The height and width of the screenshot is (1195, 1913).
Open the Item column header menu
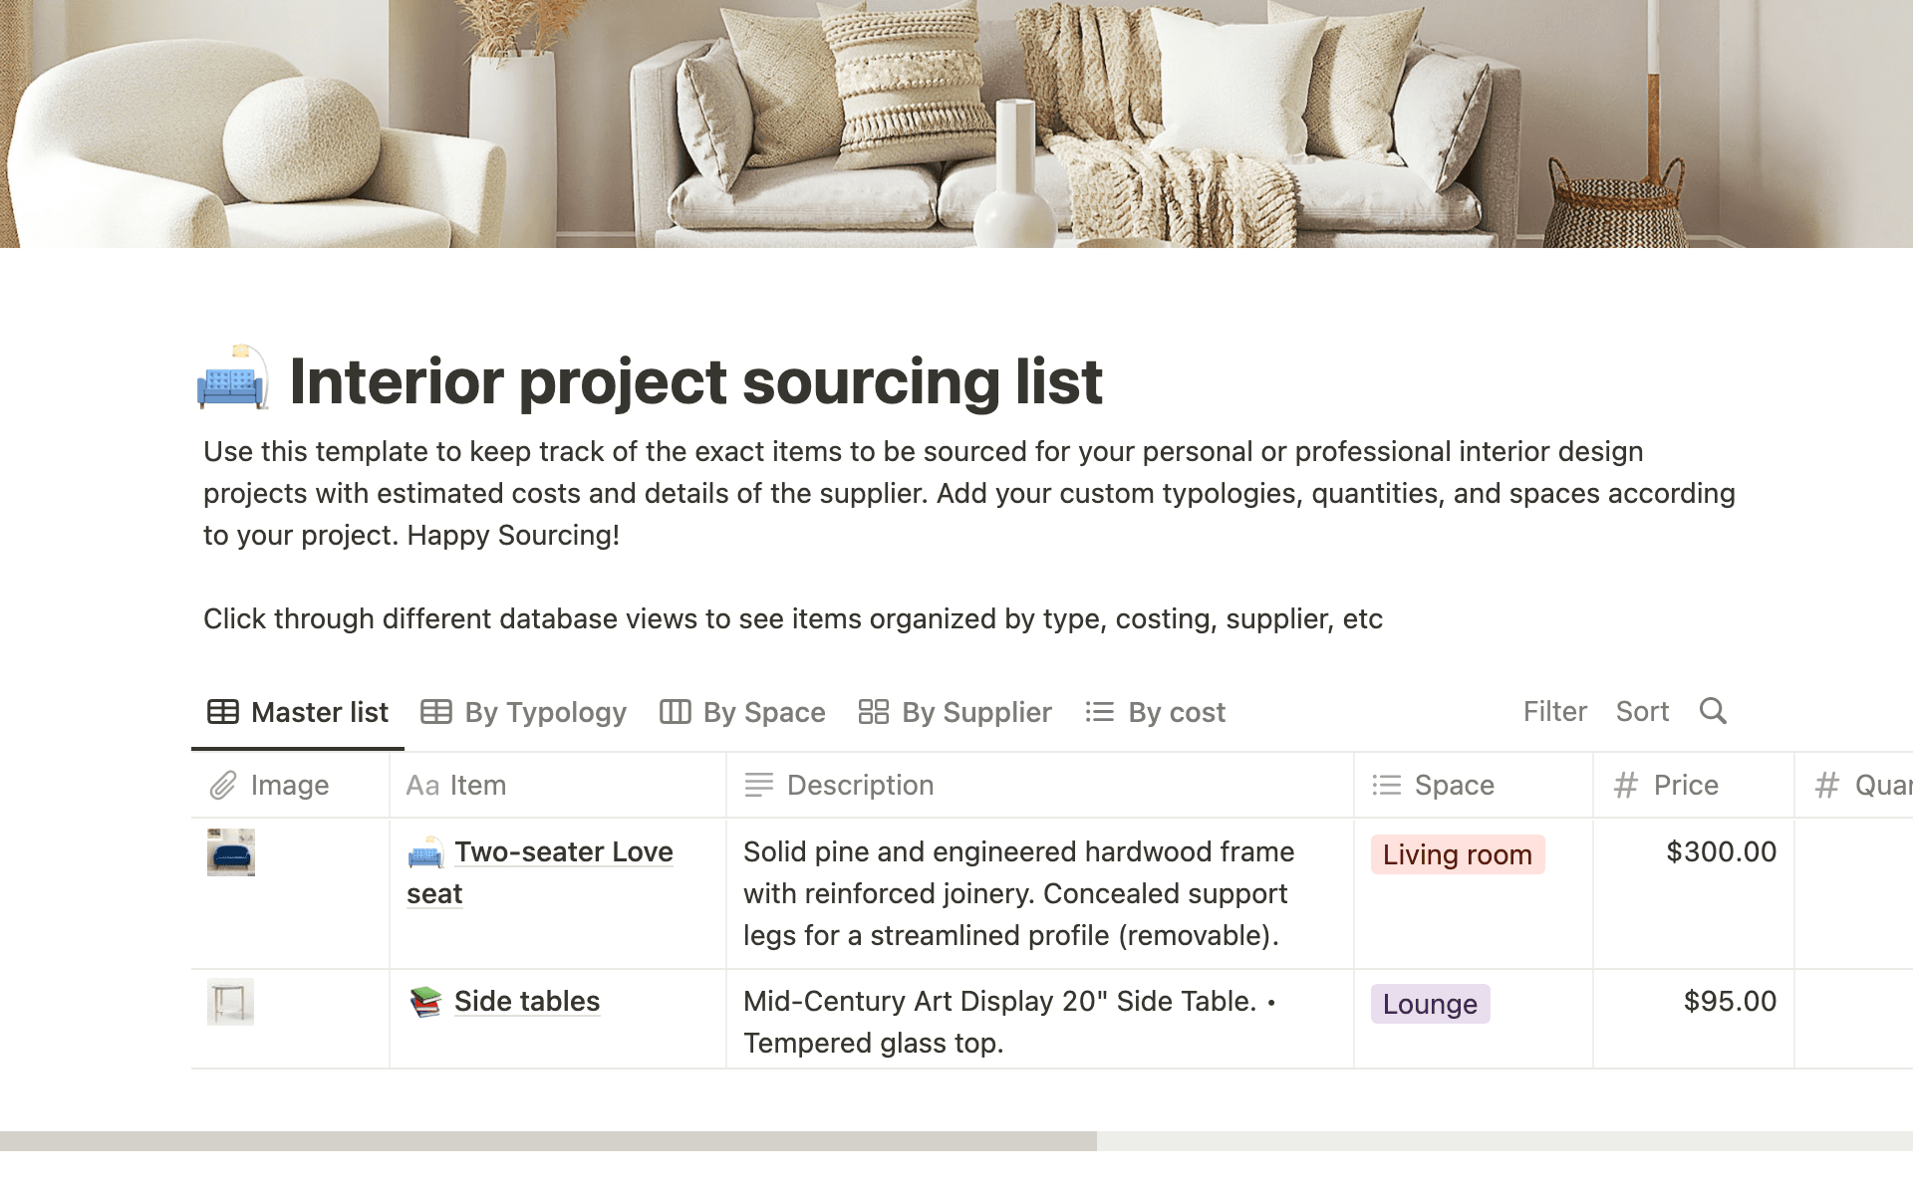point(477,786)
